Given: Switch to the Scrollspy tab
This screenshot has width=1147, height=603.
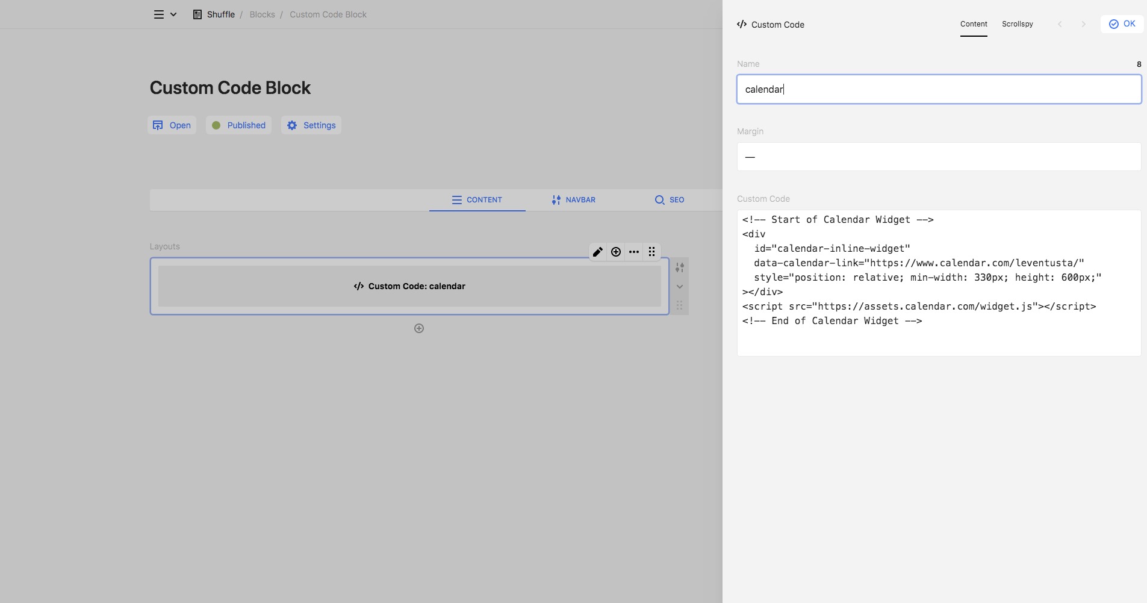Looking at the screenshot, I should click(x=1017, y=24).
